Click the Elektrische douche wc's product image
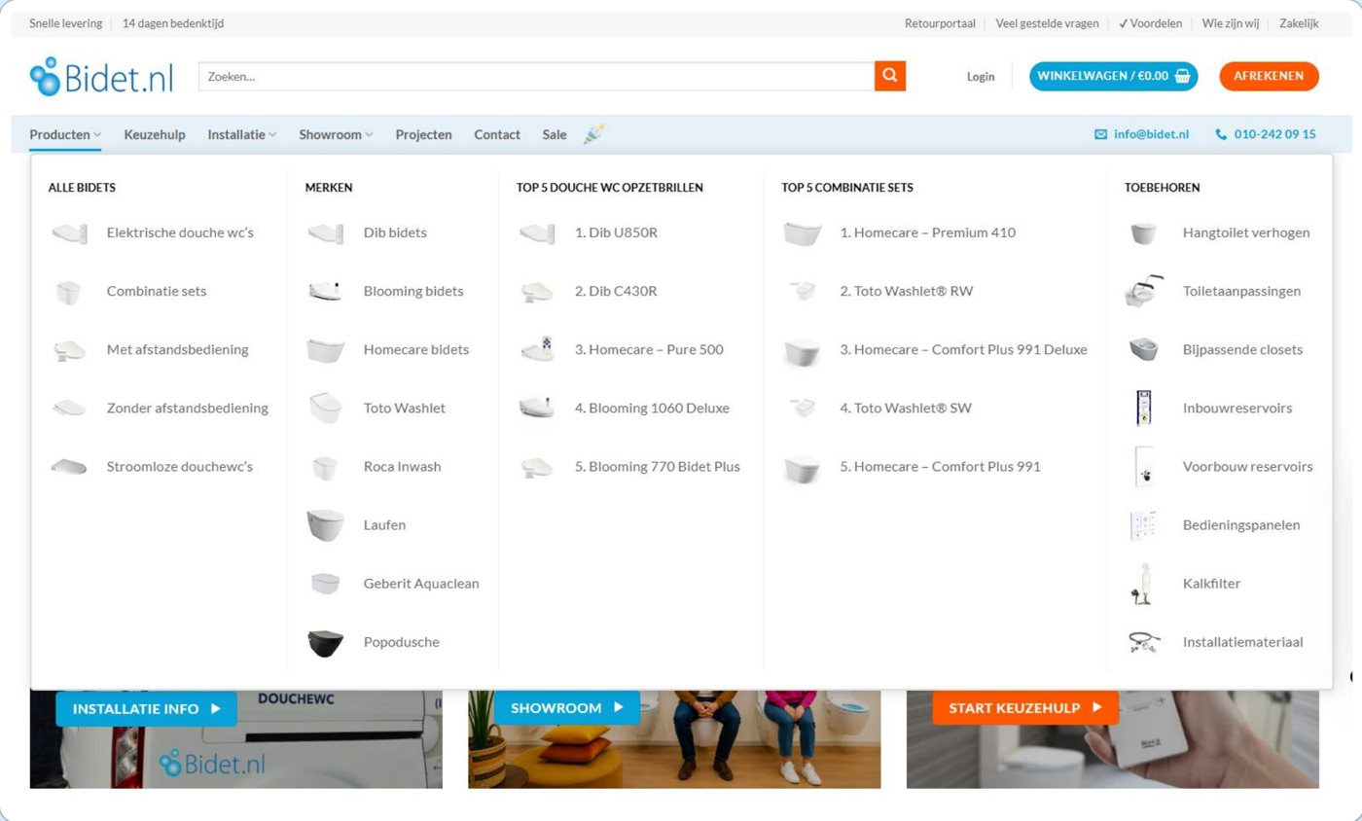Image resolution: width=1362 pixels, height=821 pixels. (x=69, y=232)
